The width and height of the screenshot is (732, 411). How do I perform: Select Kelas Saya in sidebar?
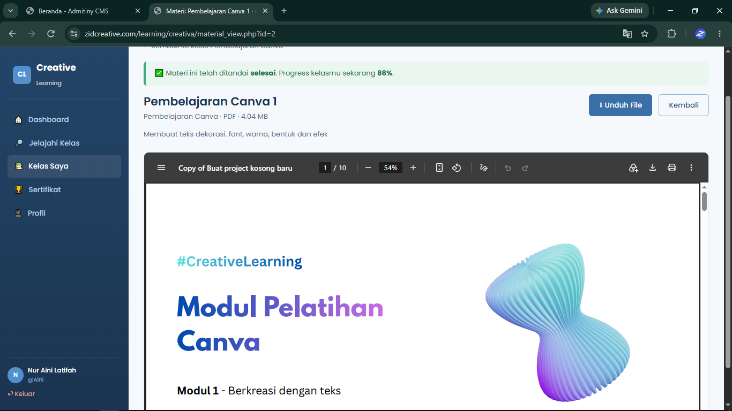(64, 166)
